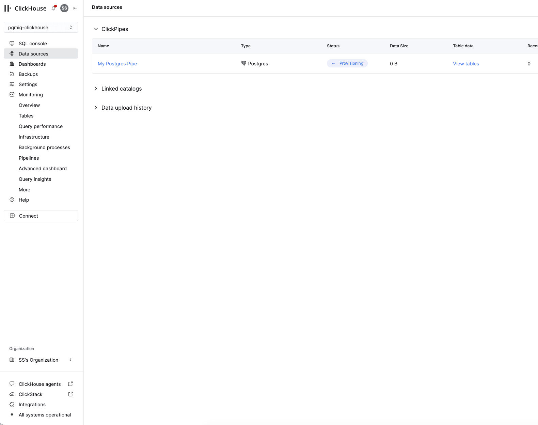Click the ClickStack external link icon
Image resolution: width=538 pixels, height=425 pixels.
70,394
